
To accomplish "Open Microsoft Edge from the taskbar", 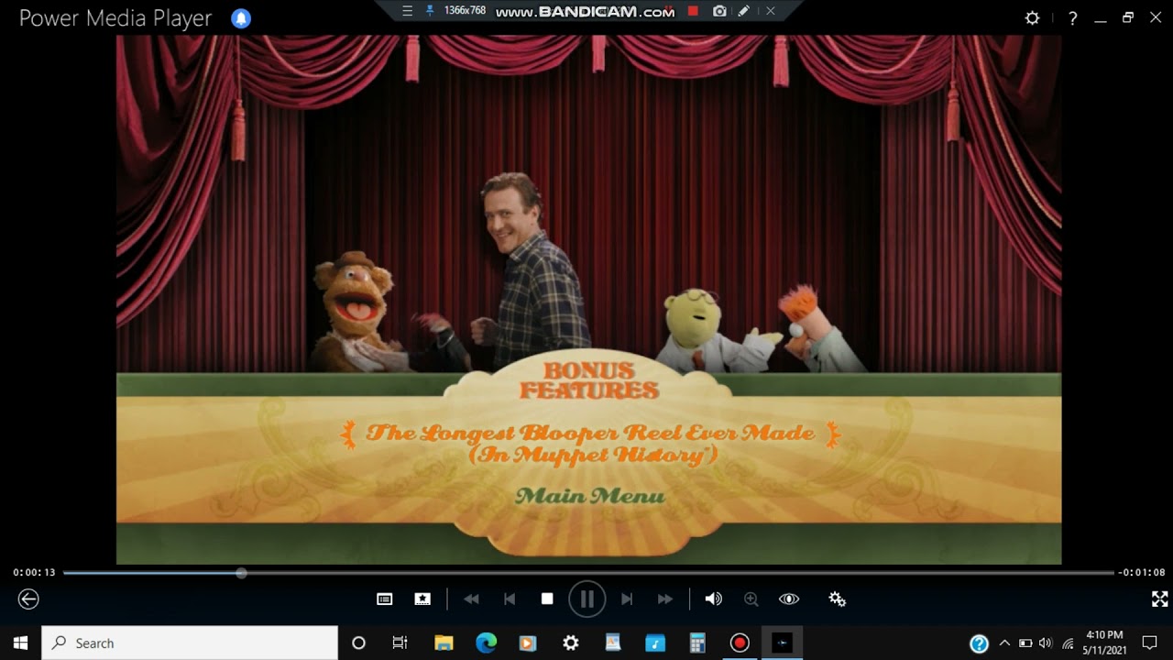I will click(x=486, y=643).
